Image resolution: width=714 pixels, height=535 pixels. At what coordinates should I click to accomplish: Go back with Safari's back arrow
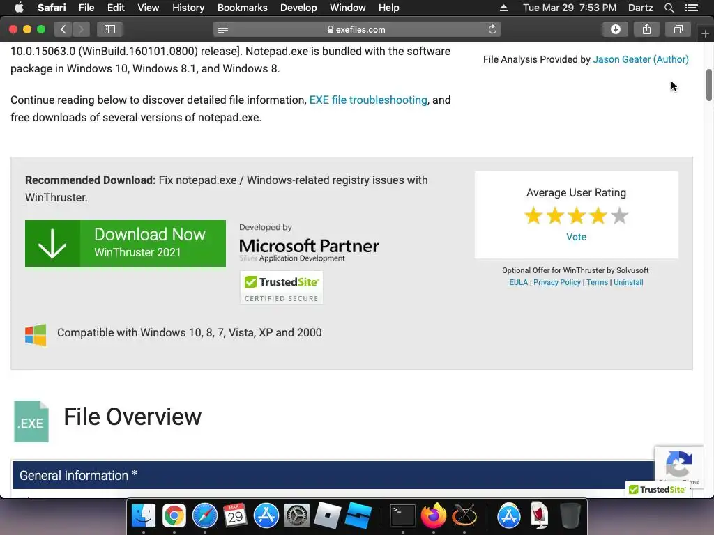click(x=63, y=29)
